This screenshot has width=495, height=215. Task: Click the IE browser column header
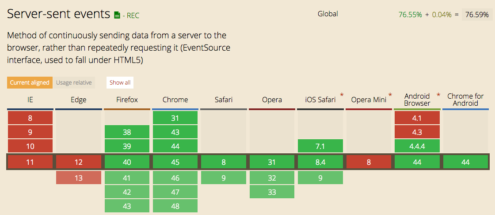(30, 100)
